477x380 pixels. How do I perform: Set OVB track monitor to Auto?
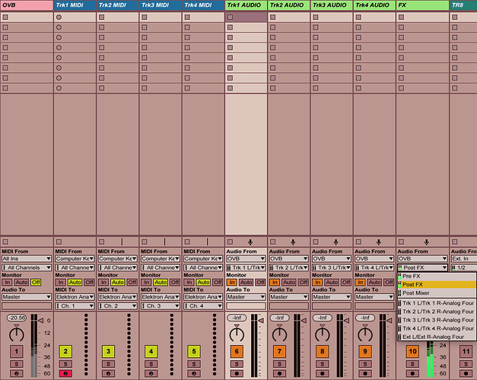coord(21,282)
